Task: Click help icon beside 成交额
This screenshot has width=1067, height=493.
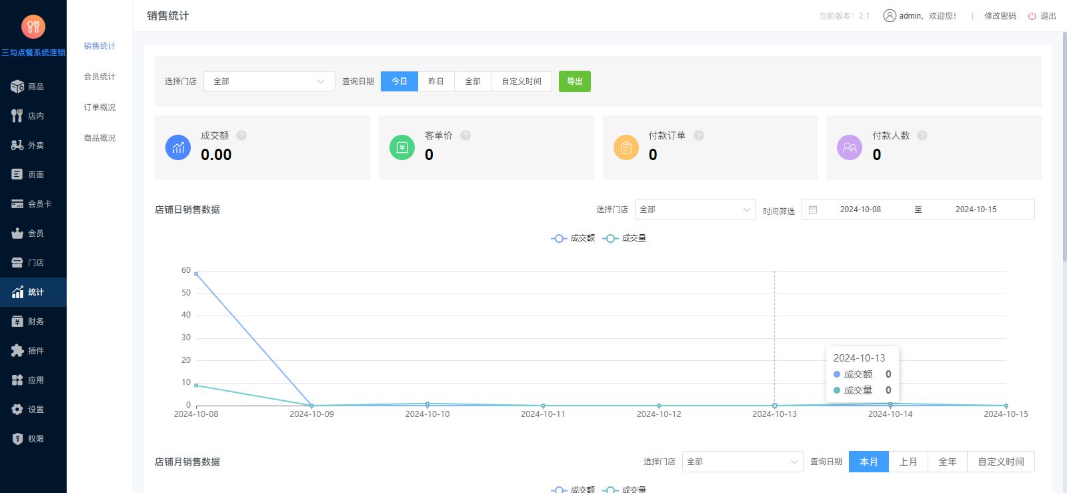Action: pyautogui.click(x=241, y=135)
